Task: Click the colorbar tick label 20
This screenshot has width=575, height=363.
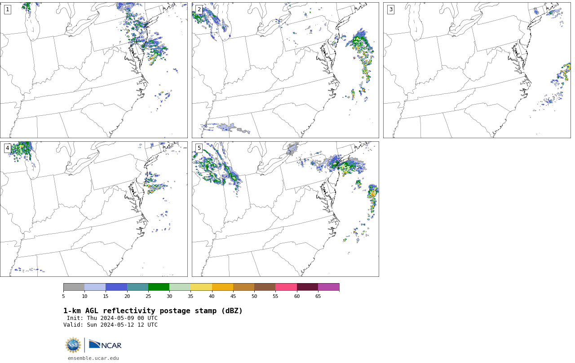Action: [127, 296]
